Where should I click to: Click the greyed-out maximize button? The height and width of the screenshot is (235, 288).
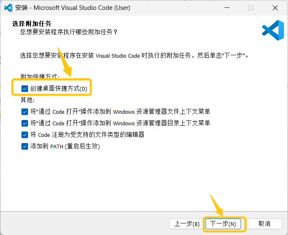coord(251,8)
